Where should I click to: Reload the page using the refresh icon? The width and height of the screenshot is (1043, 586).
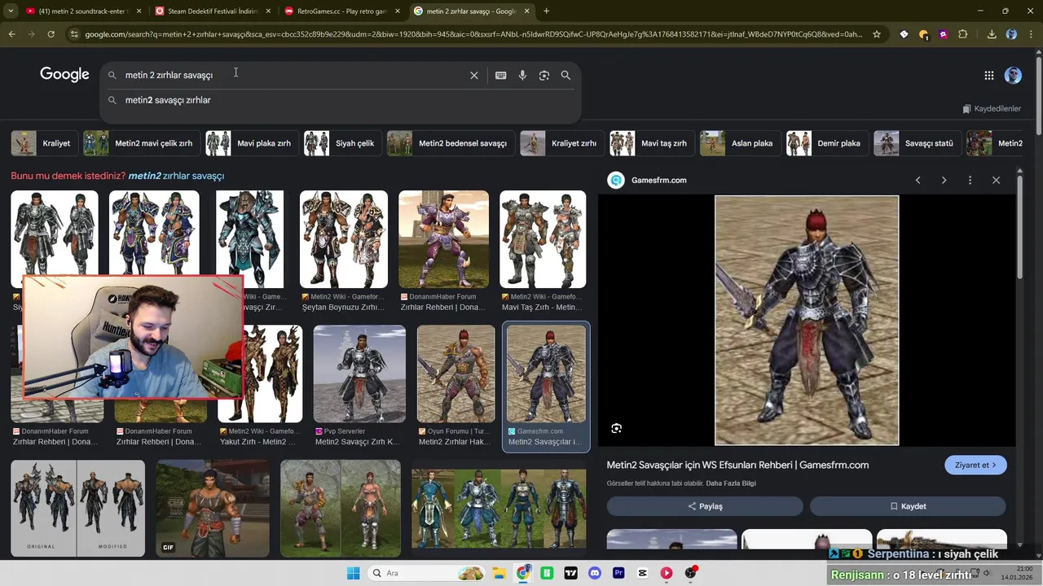[51, 34]
